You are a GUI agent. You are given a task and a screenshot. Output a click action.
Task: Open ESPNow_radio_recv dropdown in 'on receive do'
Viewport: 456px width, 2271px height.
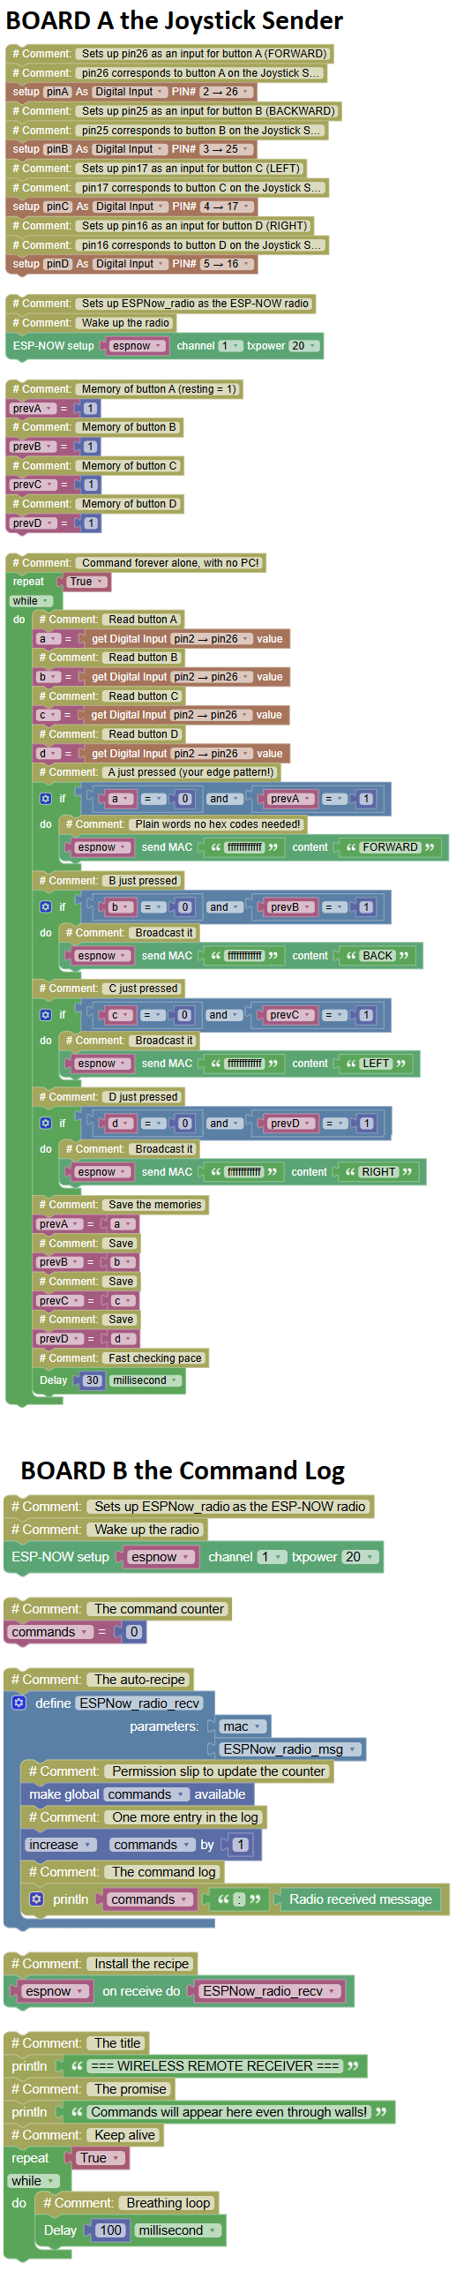[271, 1990]
